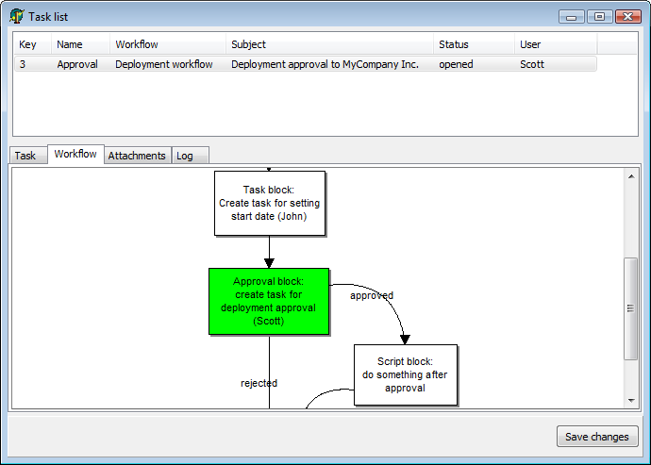
Task: Select the Log tab
Action: tap(185, 156)
